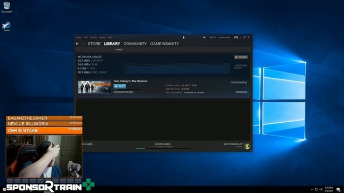Open the Steam menu in menu bar

pyautogui.click(x=78, y=38)
